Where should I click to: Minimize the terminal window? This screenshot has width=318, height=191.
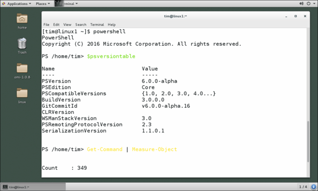pyautogui.click(x=286, y=16)
